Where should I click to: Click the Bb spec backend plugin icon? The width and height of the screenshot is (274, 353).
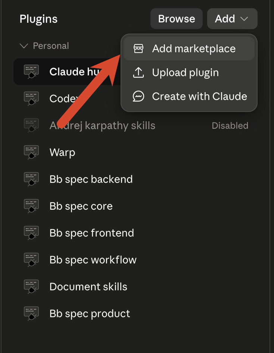point(31,179)
